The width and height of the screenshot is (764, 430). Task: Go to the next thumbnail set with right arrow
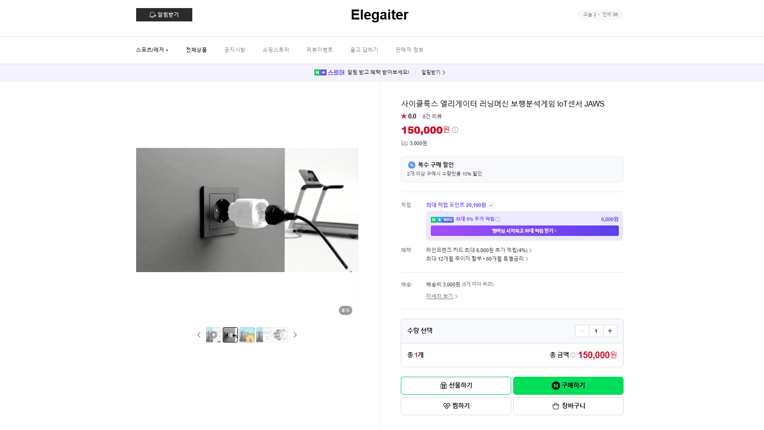click(295, 335)
